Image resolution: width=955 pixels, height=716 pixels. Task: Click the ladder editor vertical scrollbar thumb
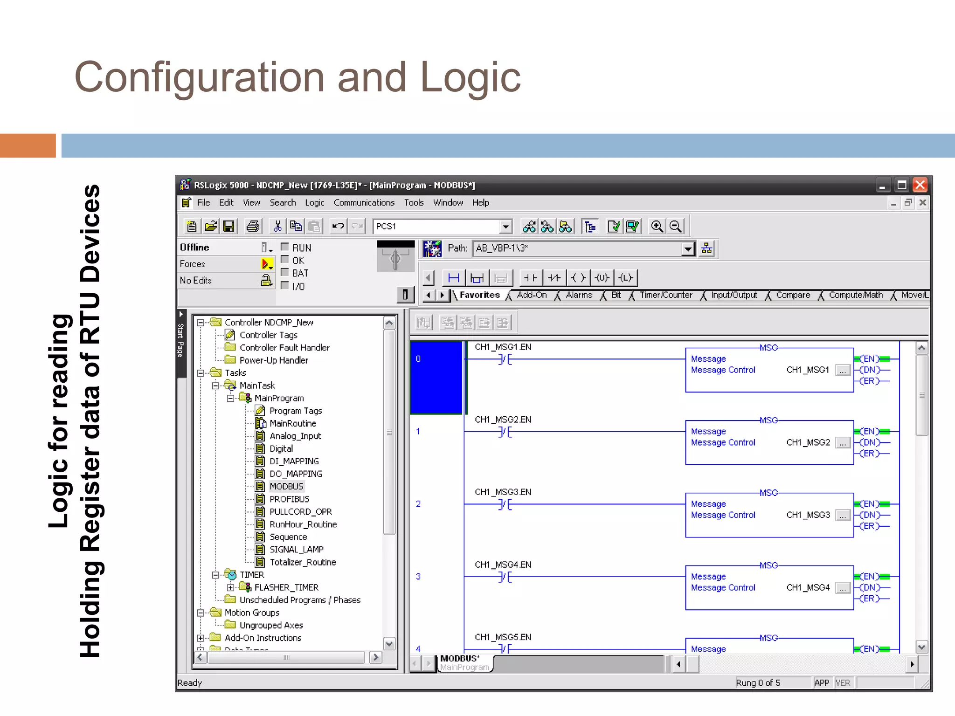[922, 395]
